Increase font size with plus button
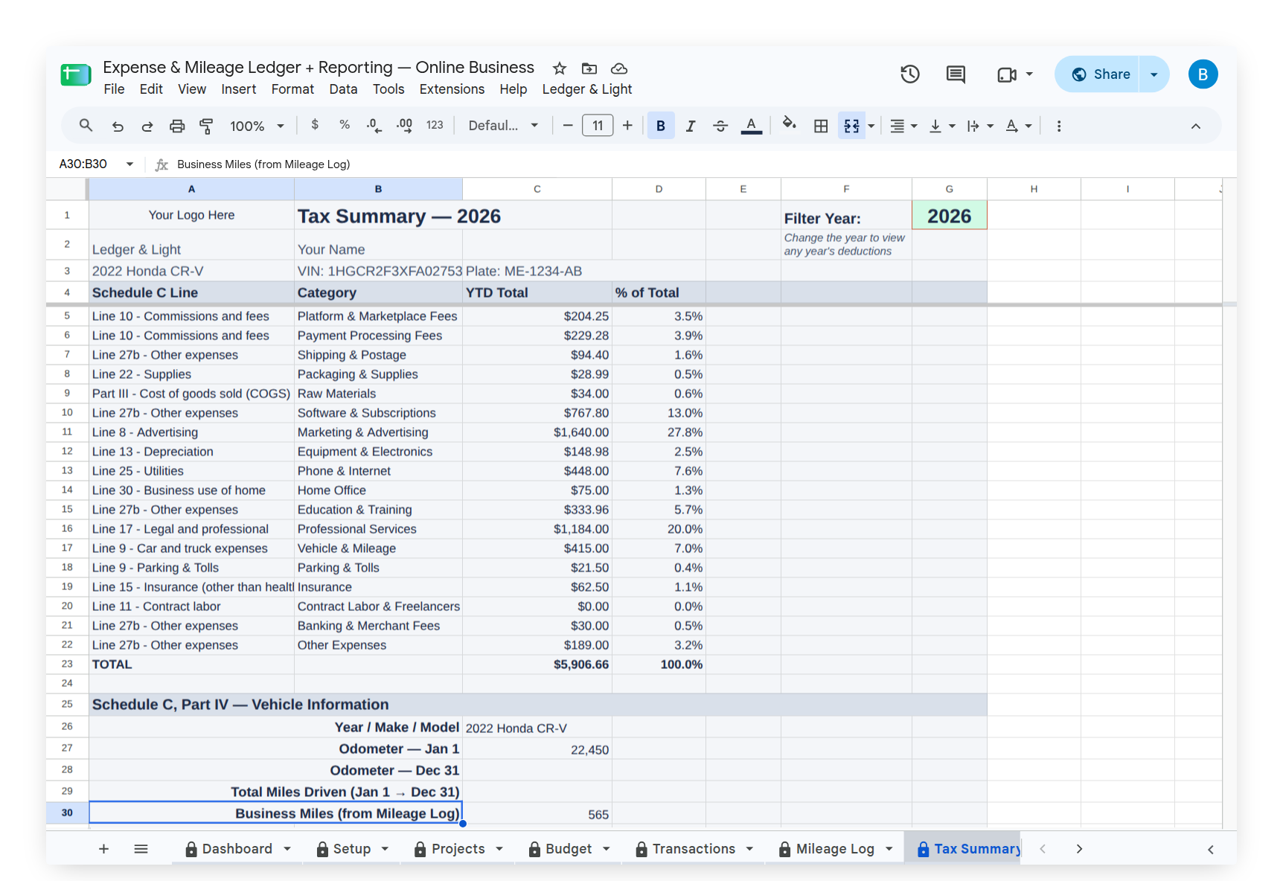1283x881 pixels. point(627,126)
